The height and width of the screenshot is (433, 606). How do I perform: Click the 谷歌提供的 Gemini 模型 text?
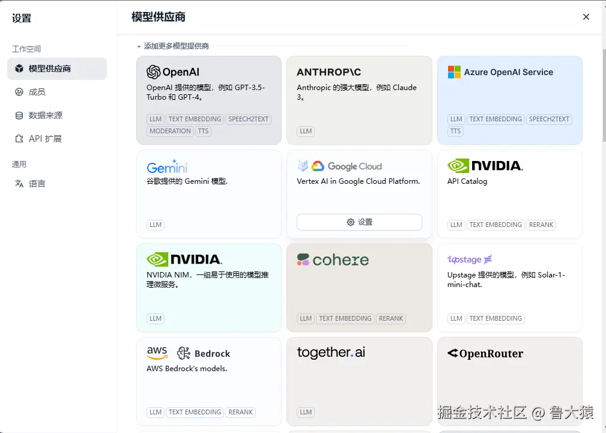coord(187,181)
